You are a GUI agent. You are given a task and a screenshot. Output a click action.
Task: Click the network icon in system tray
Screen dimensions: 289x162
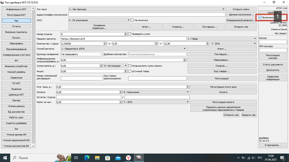pos(249,158)
